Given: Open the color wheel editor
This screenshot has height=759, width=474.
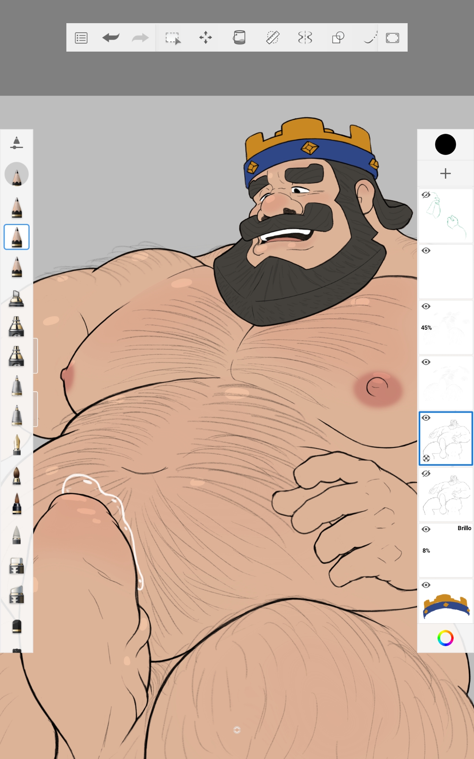Looking at the screenshot, I should (x=445, y=638).
